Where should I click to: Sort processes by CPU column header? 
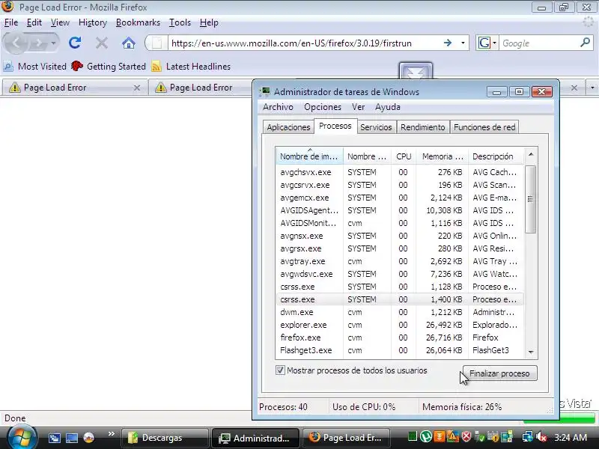pyautogui.click(x=404, y=156)
